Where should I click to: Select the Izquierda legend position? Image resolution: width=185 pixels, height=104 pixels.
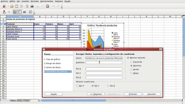(131, 62)
